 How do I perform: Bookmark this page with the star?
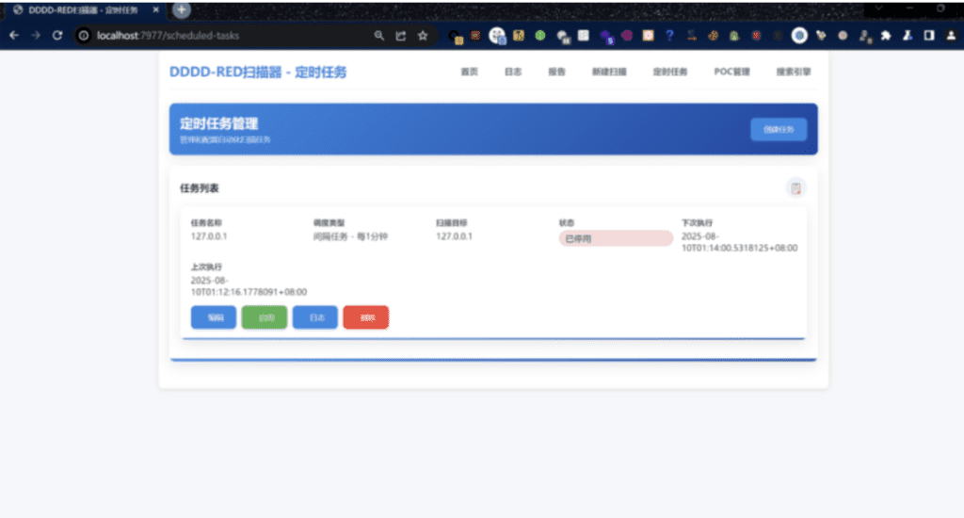pyautogui.click(x=423, y=36)
